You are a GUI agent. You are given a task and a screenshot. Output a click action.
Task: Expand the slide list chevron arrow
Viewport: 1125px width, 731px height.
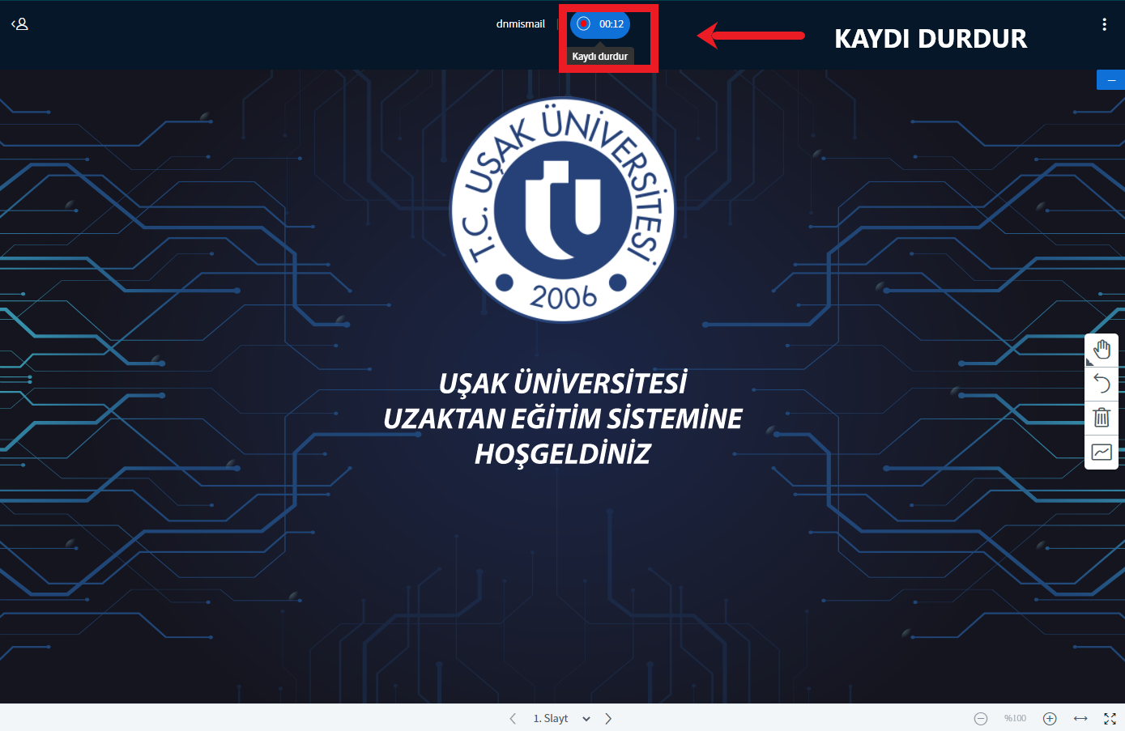point(586,719)
